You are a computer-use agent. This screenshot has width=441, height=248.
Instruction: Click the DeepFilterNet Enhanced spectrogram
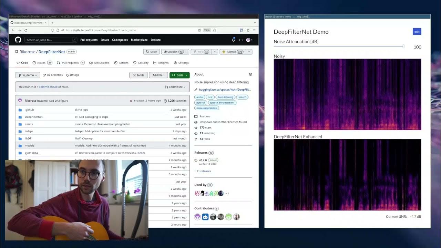[347, 175]
